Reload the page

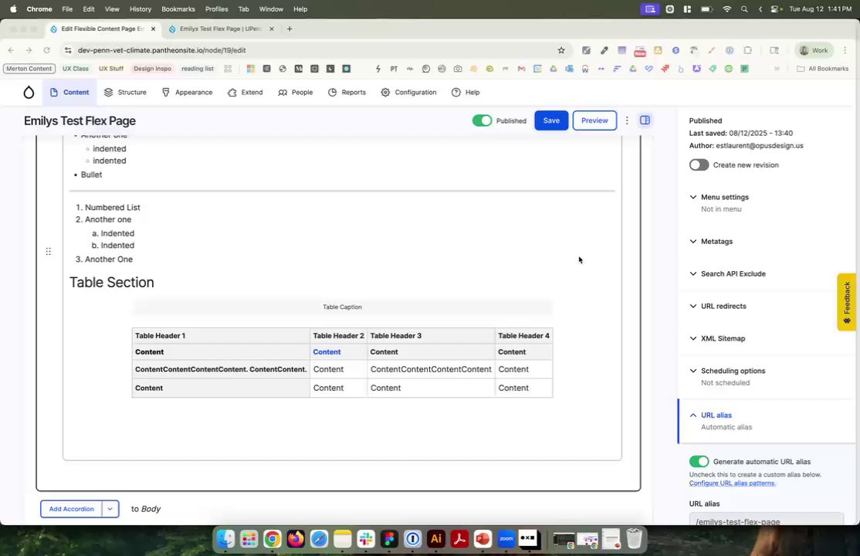[46, 50]
